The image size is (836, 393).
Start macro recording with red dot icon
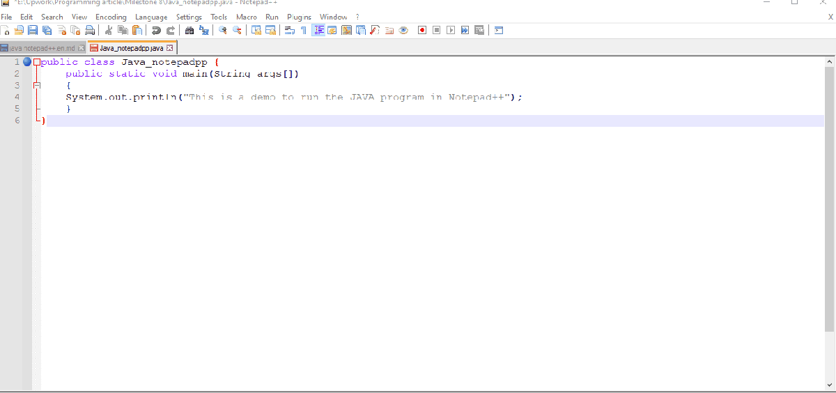pos(422,30)
